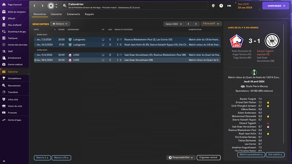Go to previous season arrow
The height and width of the screenshot is (164, 292).
pos(188,24)
